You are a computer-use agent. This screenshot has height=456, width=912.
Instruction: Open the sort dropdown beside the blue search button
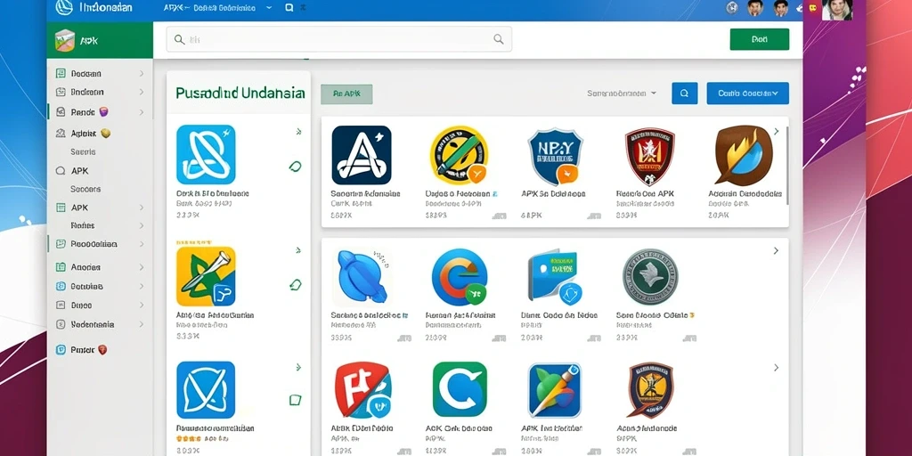pyautogui.click(x=622, y=93)
